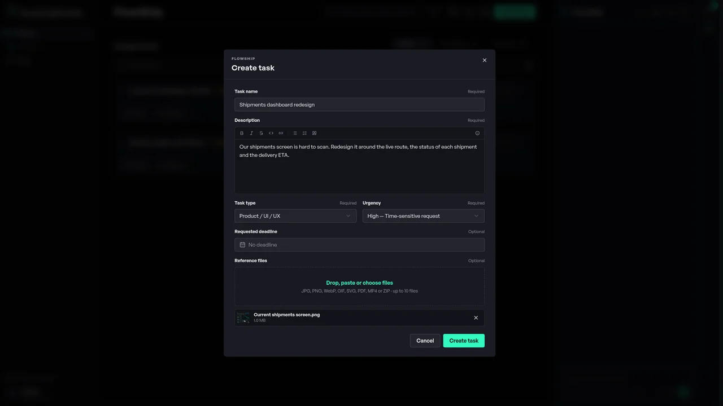
Task: Apply strikethrough formatting in description toolbar
Action: coord(261,133)
